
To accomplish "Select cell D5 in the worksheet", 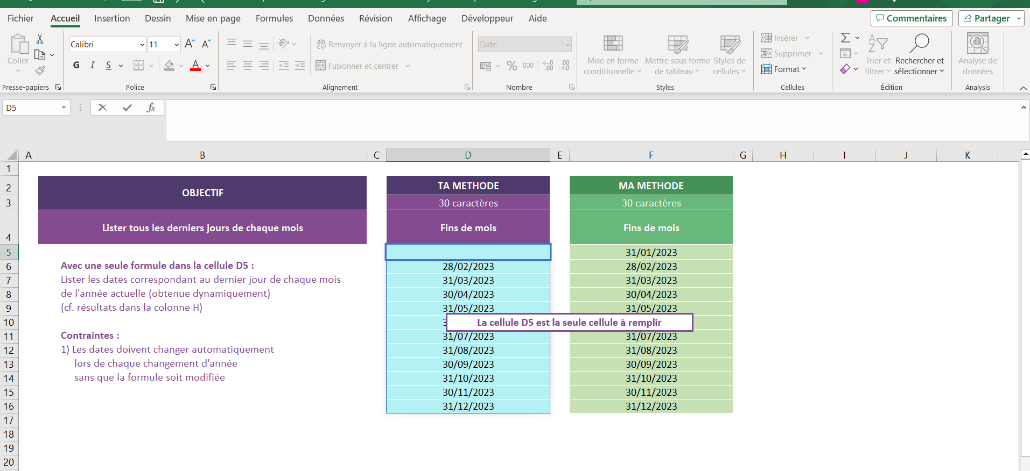I will tap(468, 252).
